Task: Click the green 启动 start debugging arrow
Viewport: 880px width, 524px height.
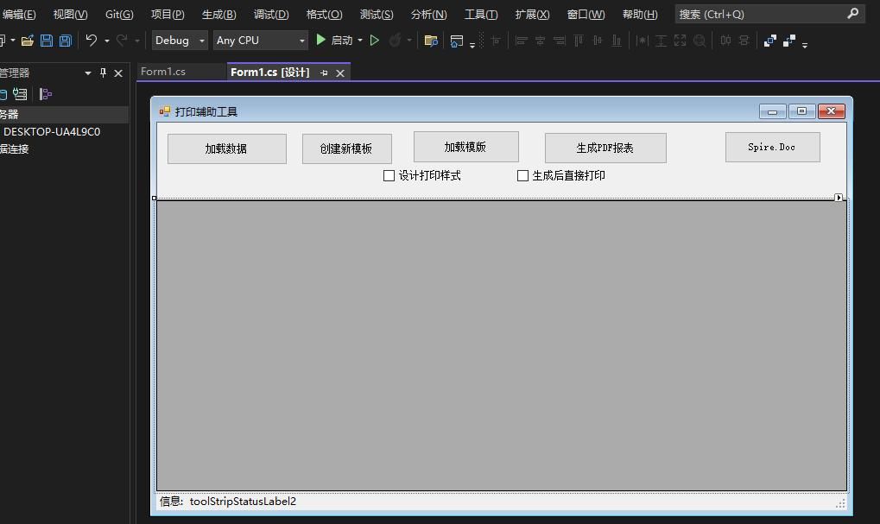Action: pyautogui.click(x=320, y=40)
